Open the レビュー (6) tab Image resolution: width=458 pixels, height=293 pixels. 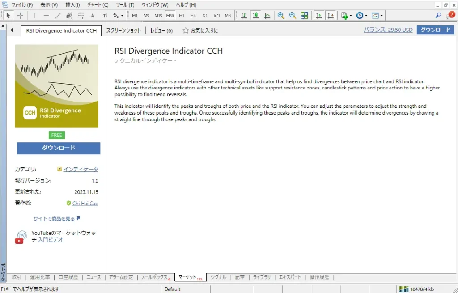161,30
